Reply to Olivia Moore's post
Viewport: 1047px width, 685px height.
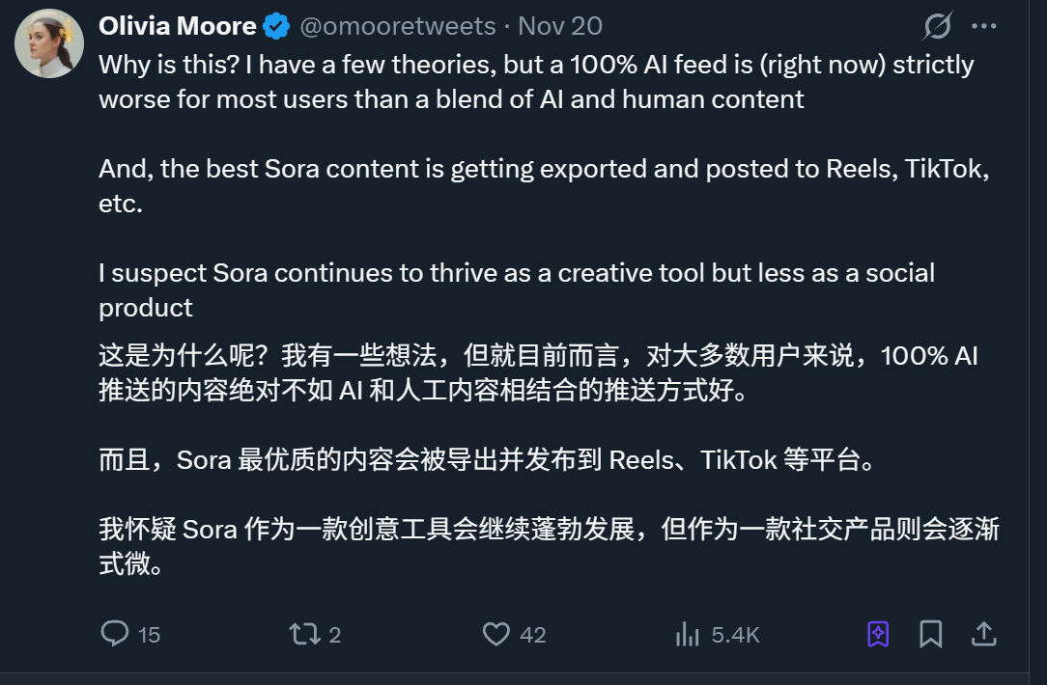pyautogui.click(x=116, y=634)
